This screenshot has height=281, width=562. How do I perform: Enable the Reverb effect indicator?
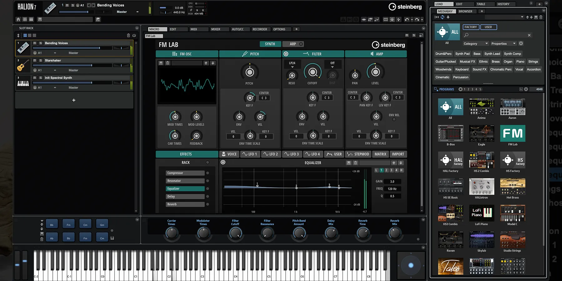(208, 204)
